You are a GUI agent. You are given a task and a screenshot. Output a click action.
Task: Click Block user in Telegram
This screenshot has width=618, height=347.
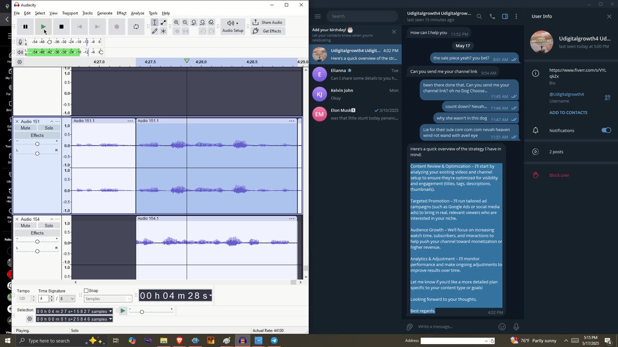click(559, 175)
